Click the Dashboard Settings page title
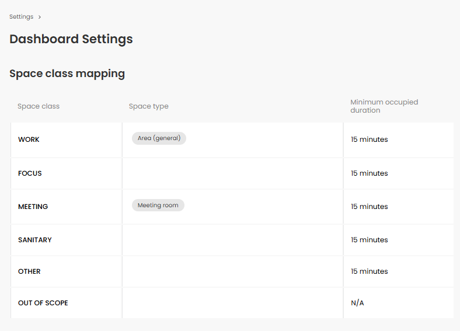Image resolution: width=460 pixels, height=331 pixels. coord(71,39)
